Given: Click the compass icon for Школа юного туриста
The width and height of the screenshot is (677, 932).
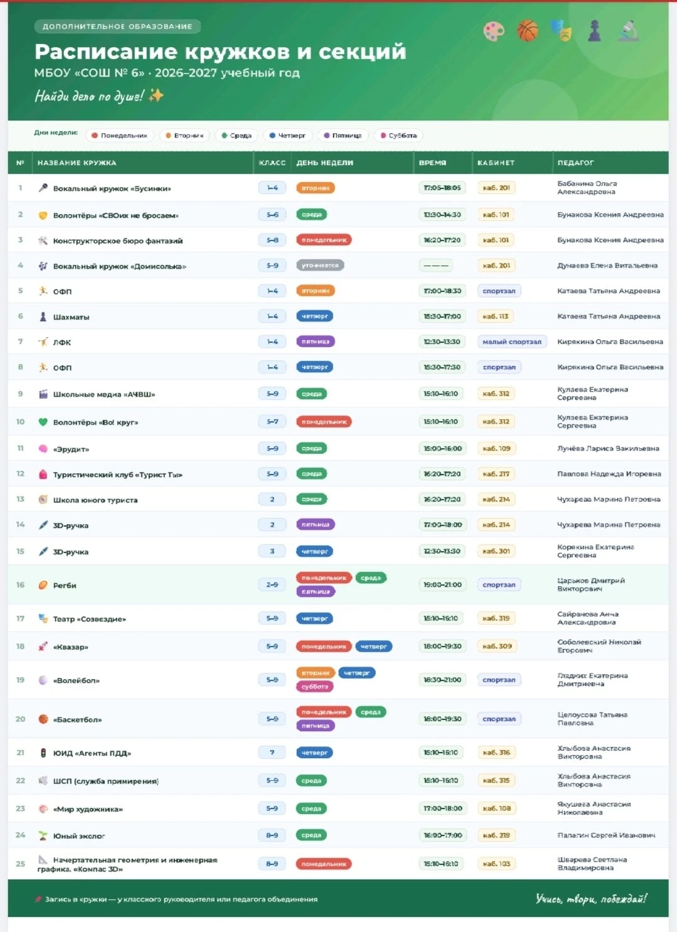Looking at the screenshot, I should point(43,500).
